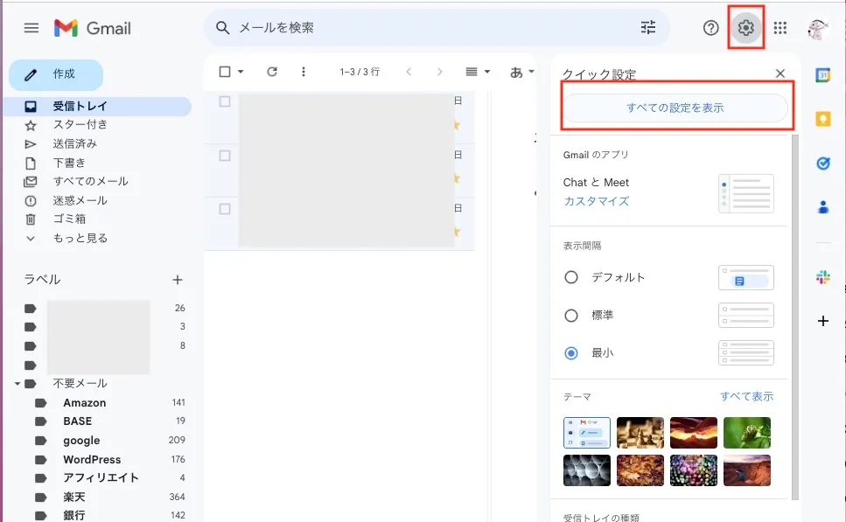Image resolution: width=846 pixels, height=522 pixels.
Task: Close the quick settings panel
Action: coord(780,73)
